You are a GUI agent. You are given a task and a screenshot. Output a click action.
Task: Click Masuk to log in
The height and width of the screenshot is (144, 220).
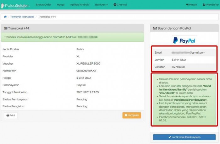[191, 5]
